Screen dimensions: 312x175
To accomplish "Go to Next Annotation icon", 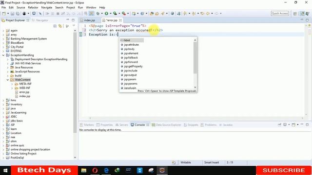I will tap(185, 14).
